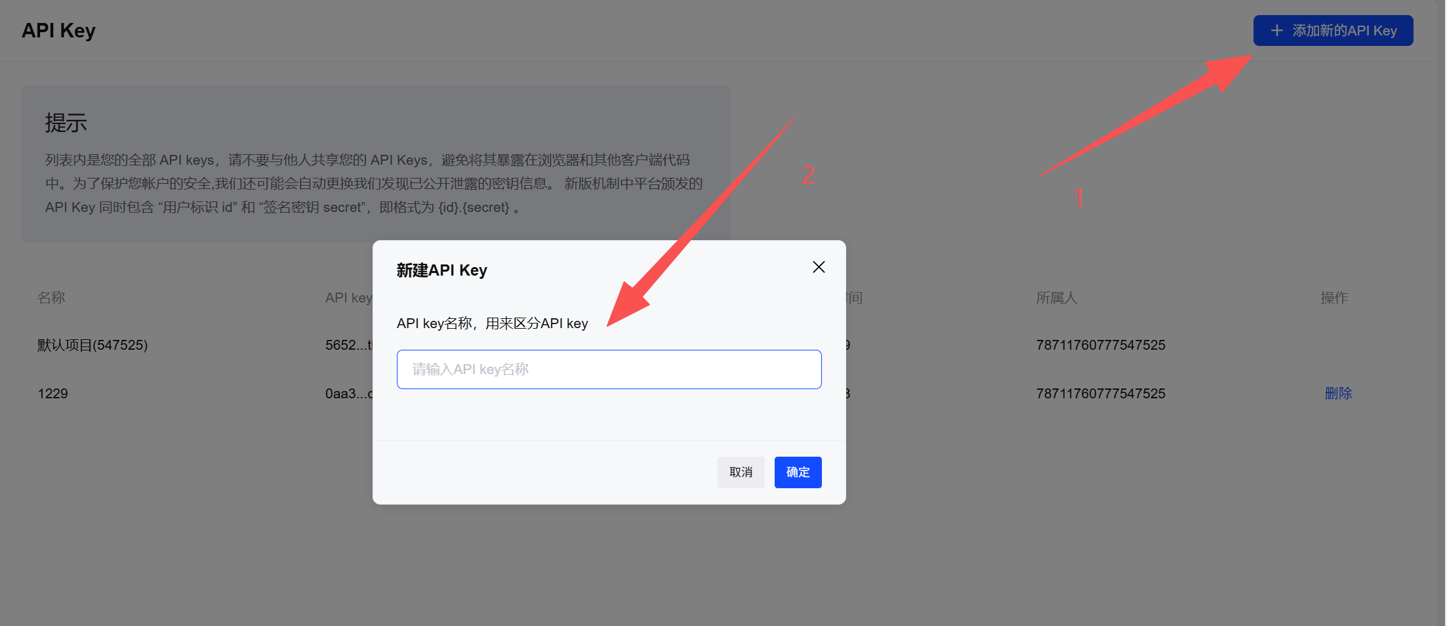
Task: Select the 名称 column header
Action: pos(51,297)
